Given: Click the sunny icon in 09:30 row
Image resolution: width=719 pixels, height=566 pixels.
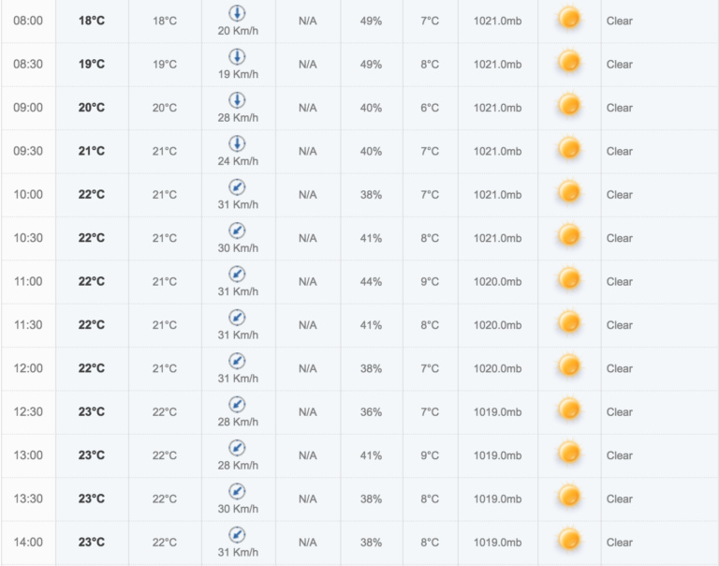Looking at the screenshot, I should (x=569, y=149).
